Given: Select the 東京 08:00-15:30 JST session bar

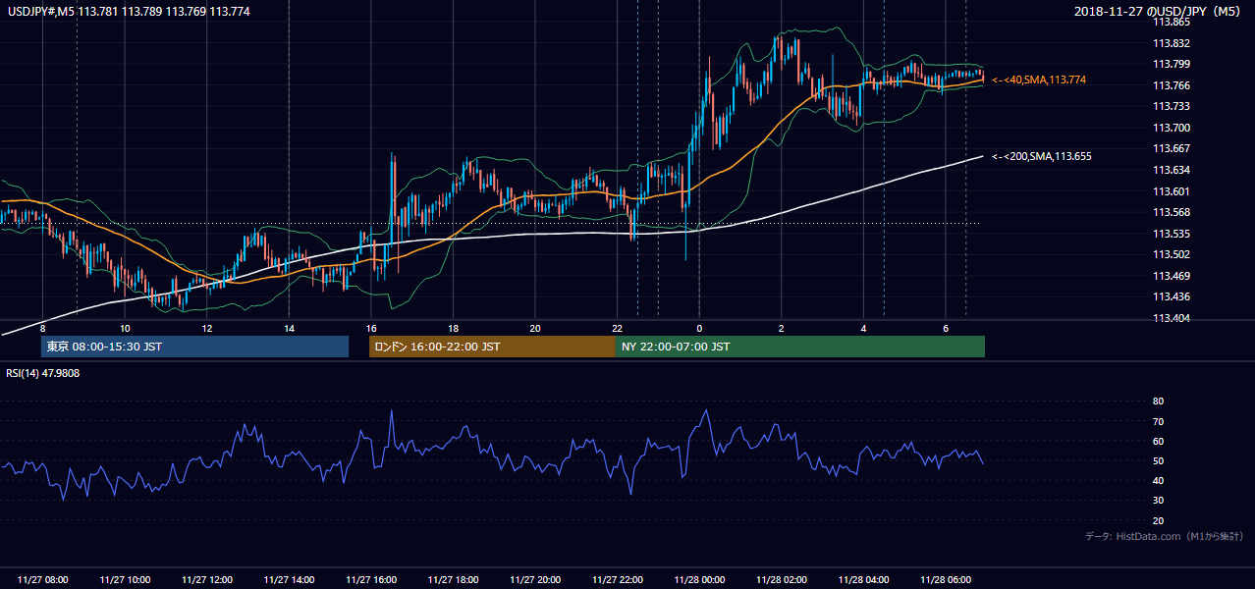Looking at the screenshot, I should click(194, 347).
